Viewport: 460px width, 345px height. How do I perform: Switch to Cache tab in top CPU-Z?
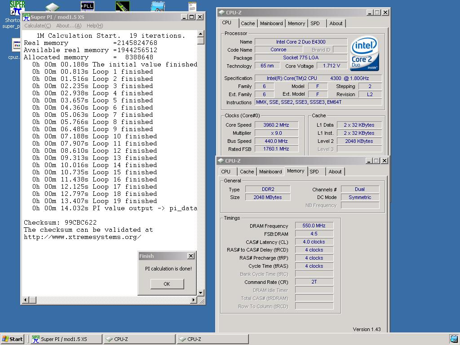(248, 23)
